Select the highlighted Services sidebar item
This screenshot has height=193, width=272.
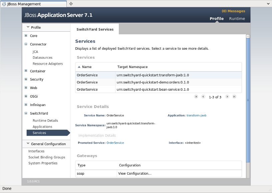click(x=48, y=133)
